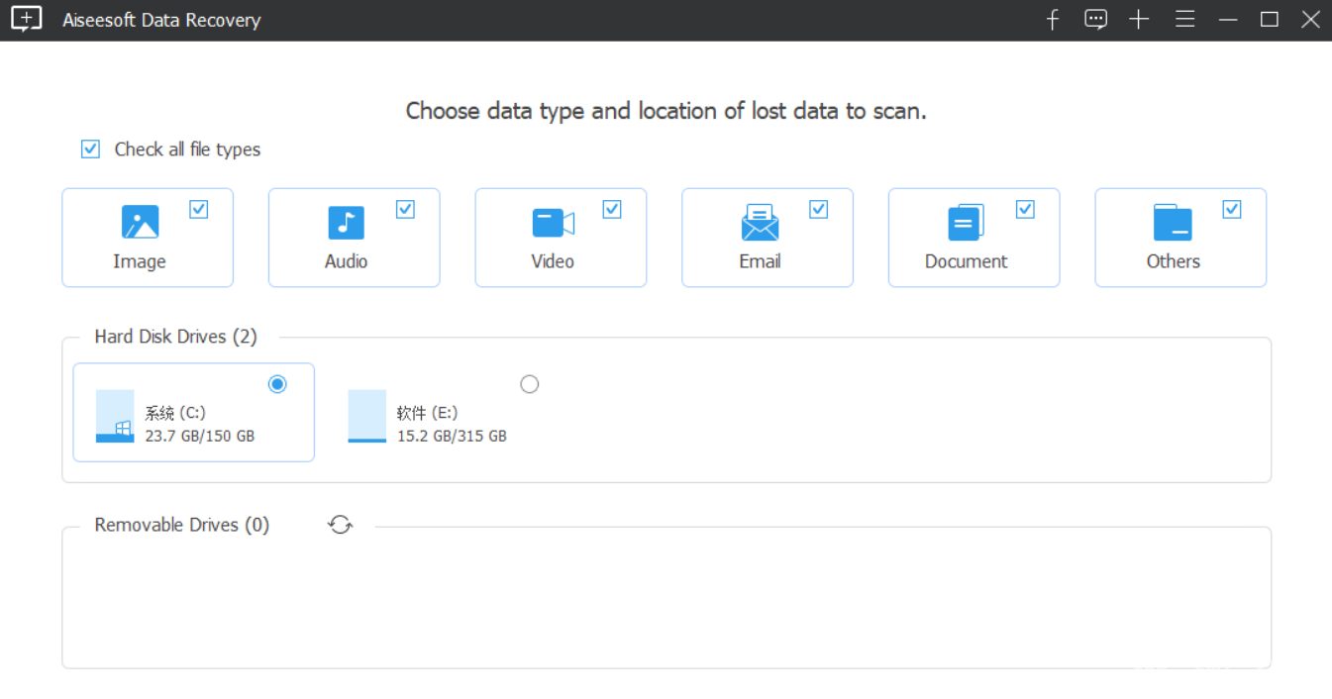The height and width of the screenshot is (699, 1332).
Task: Open the feedback chat icon
Action: [1095, 20]
